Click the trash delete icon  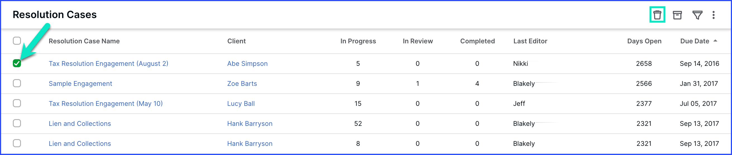(x=657, y=15)
